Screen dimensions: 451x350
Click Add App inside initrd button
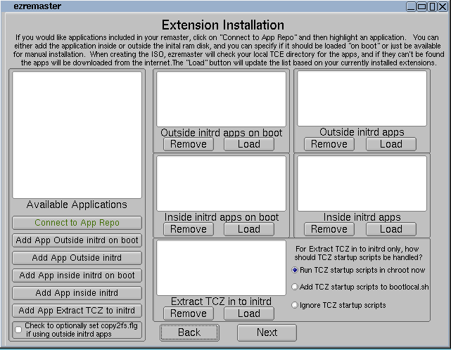coord(77,293)
